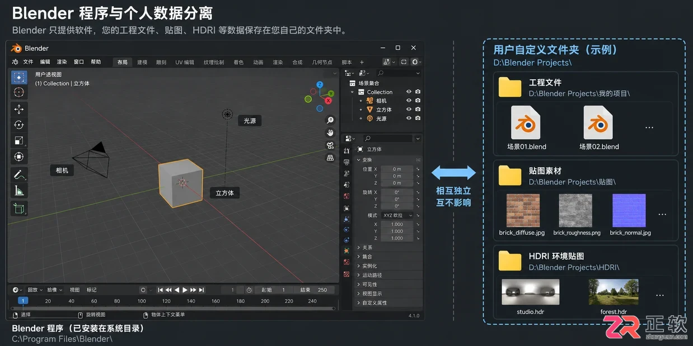Switch perspective/orthographic grid icon
The image size is (693, 346).
click(330, 158)
